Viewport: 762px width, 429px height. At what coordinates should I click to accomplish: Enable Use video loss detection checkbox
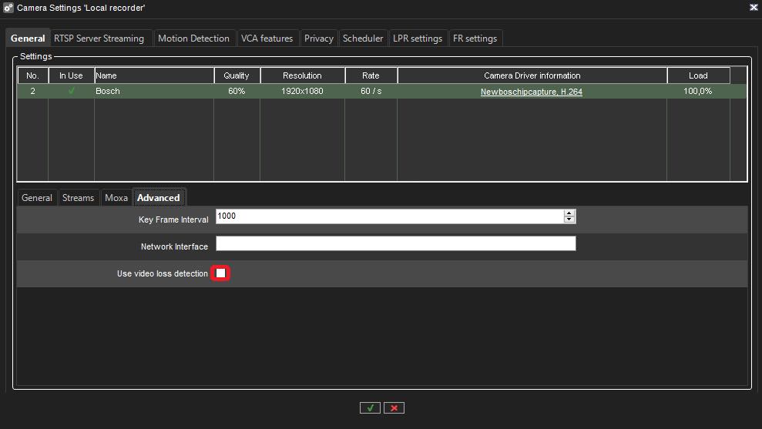coord(221,273)
